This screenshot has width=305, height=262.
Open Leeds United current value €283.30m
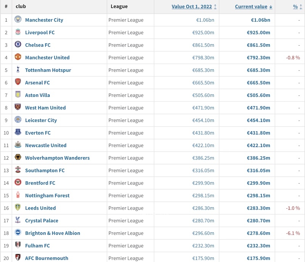(258, 208)
